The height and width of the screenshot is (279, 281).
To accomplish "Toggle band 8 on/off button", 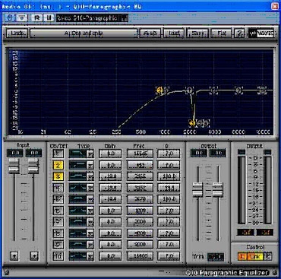I will (x=58, y=233).
